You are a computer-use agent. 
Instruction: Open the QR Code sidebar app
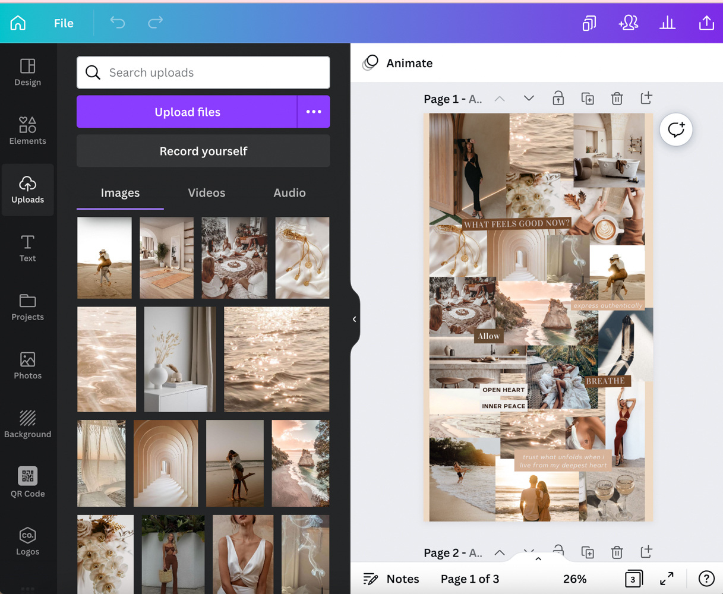(x=28, y=482)
